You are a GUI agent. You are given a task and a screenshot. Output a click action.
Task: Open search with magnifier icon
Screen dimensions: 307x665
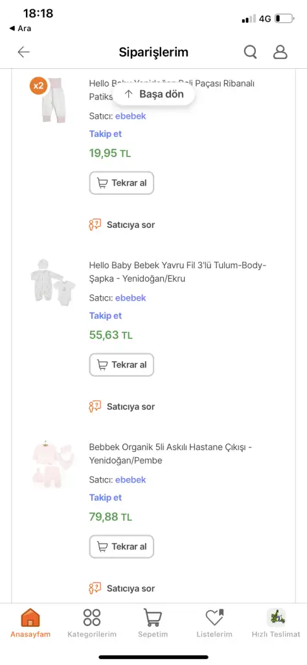pyautogui.click(x=251, y=52)
